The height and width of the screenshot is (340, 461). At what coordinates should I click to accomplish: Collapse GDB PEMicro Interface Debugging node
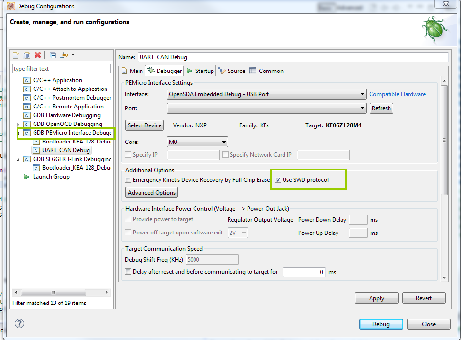tap(18, 133)
